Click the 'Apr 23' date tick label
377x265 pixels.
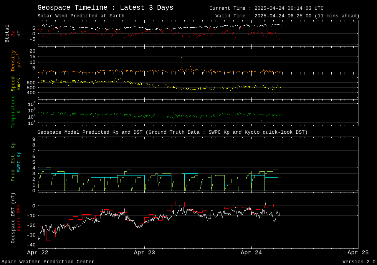pos(144,253)
